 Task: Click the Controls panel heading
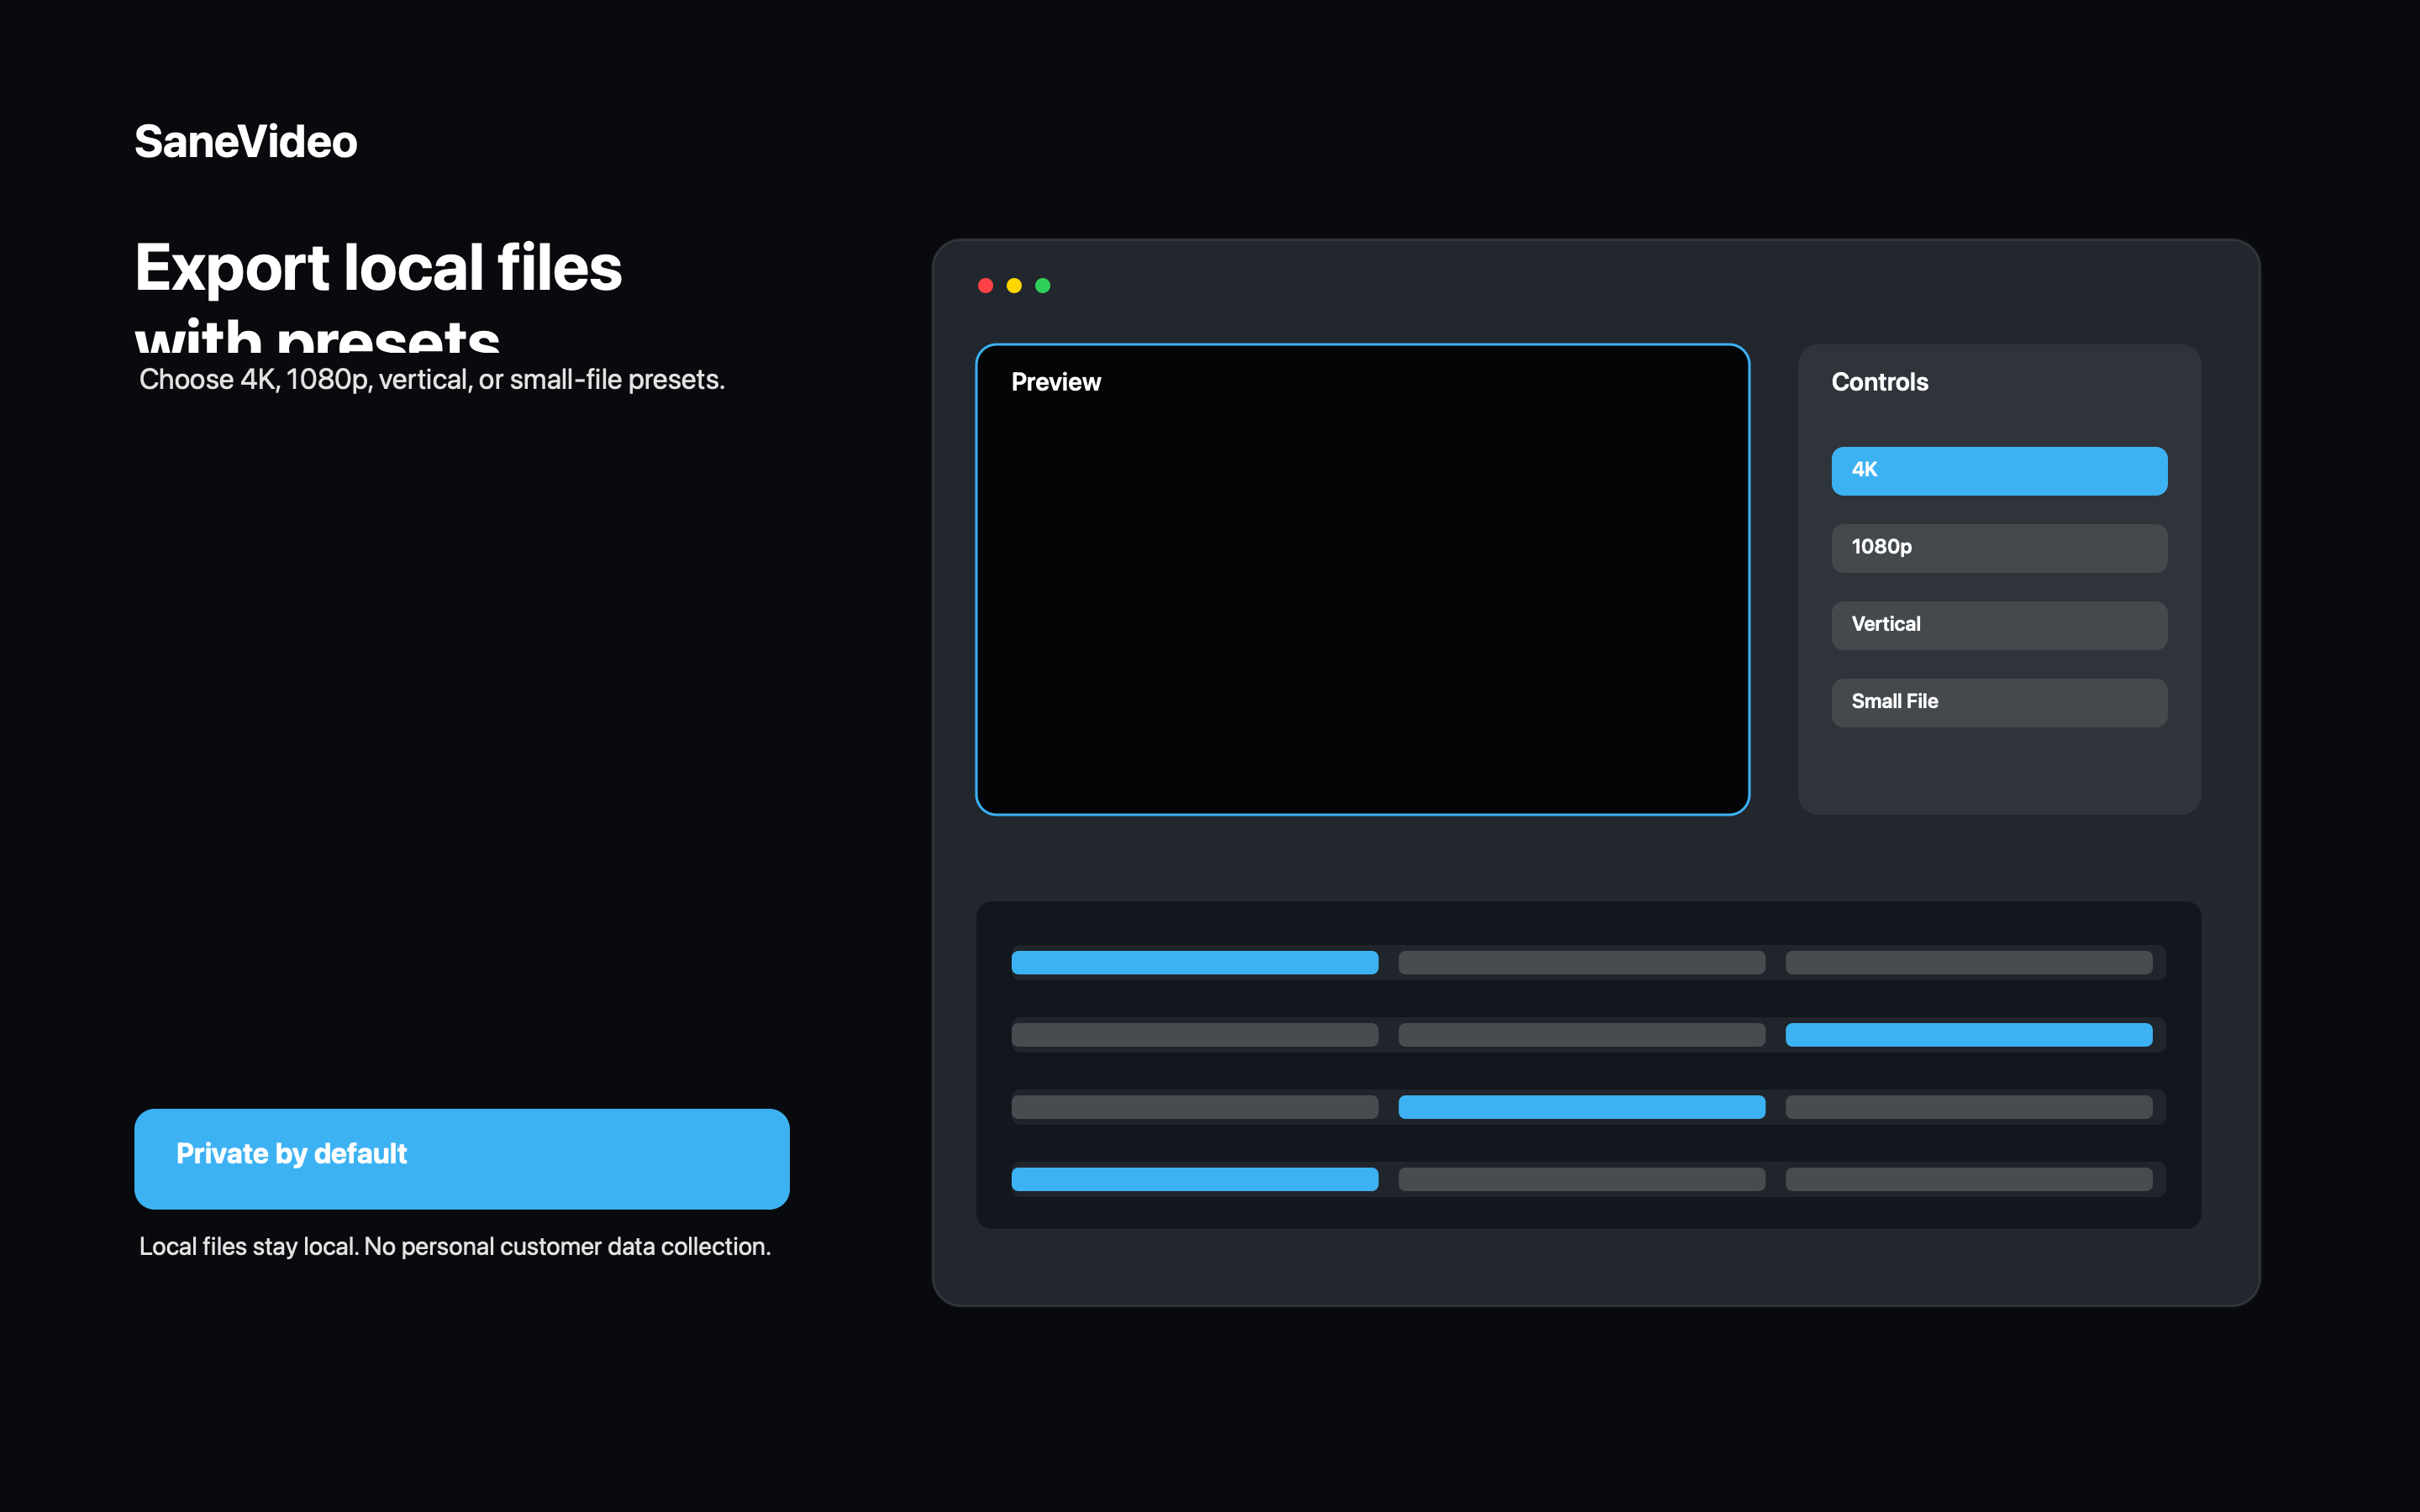[x=1879, y=382]
